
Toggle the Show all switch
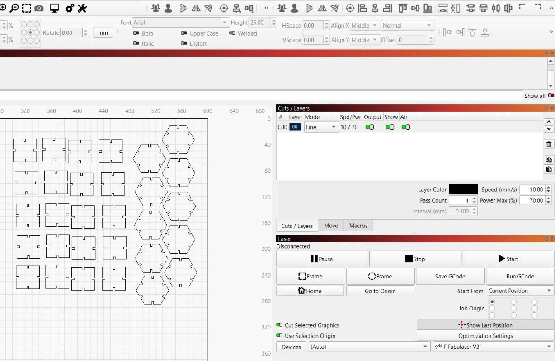point(551,95)
